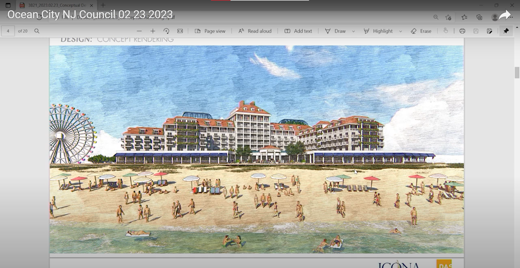520x268 pixels.
Task: Click the page number input field
Action: 8,31
